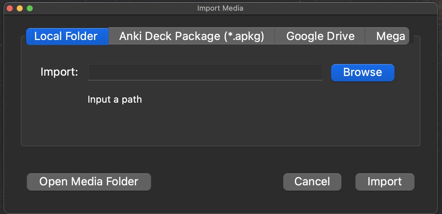
Task: Click the Import button at the bottom right
Action: pyautogui.click(x=385, y=182)
